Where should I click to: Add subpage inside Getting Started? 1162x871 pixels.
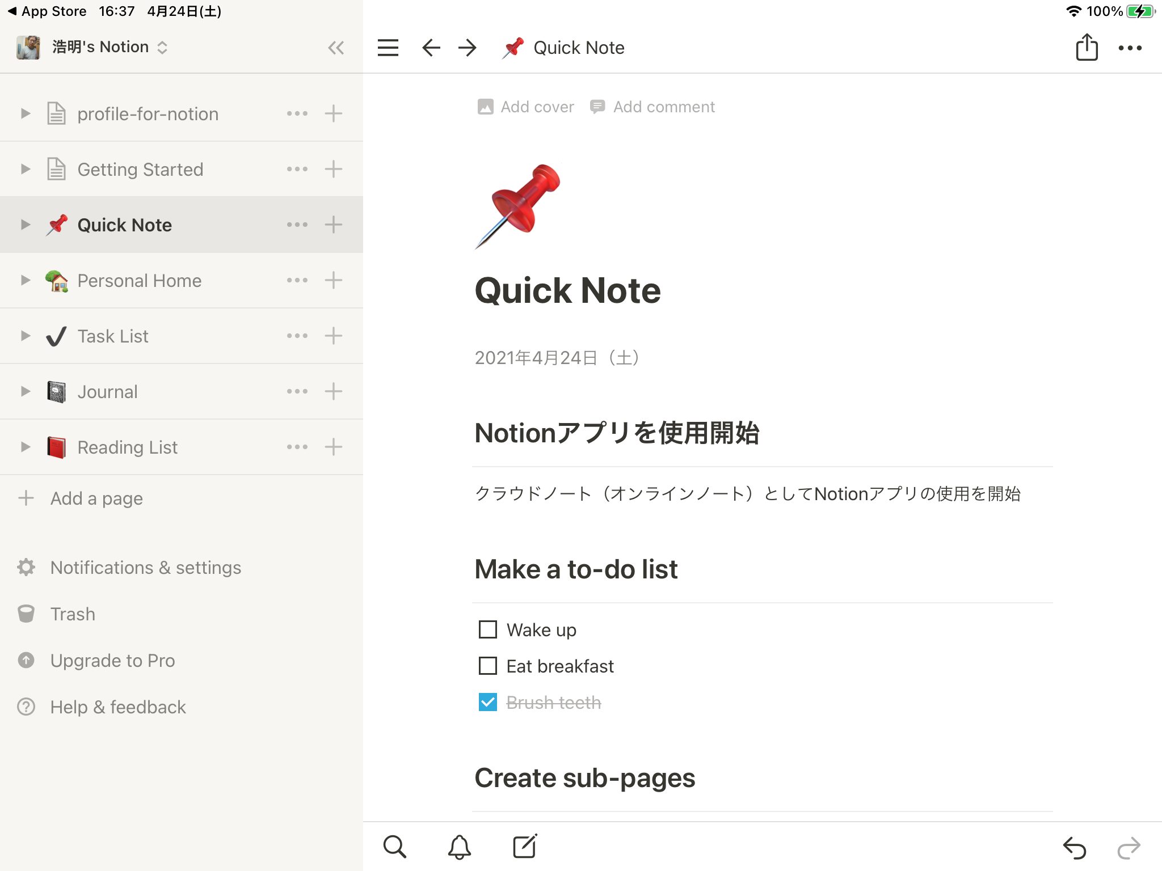[334, 169]
